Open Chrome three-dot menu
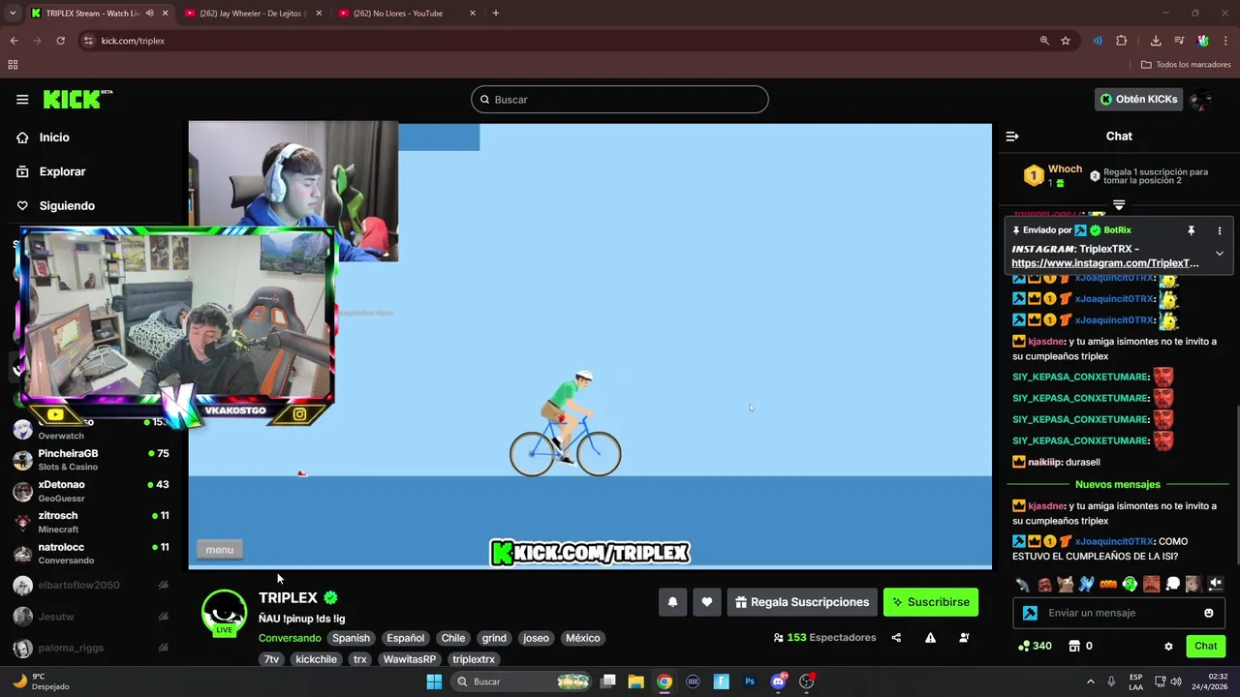This screenshot has height=697, width=1240. (1225, 41)
